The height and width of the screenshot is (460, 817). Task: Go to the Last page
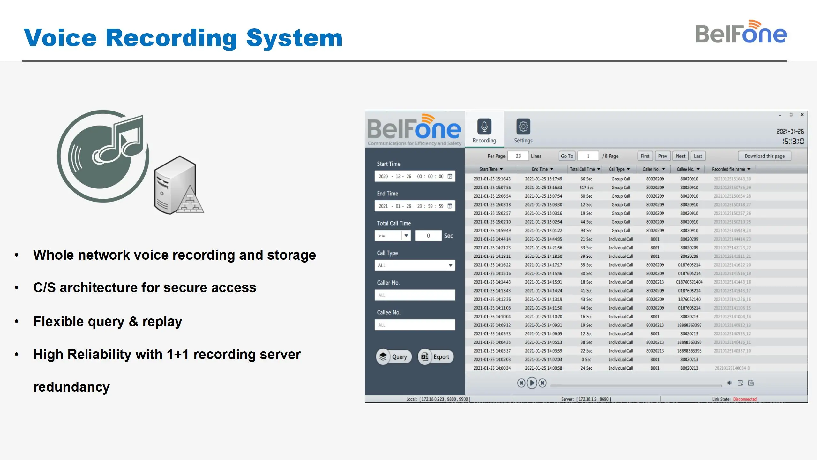pos(698,156)
